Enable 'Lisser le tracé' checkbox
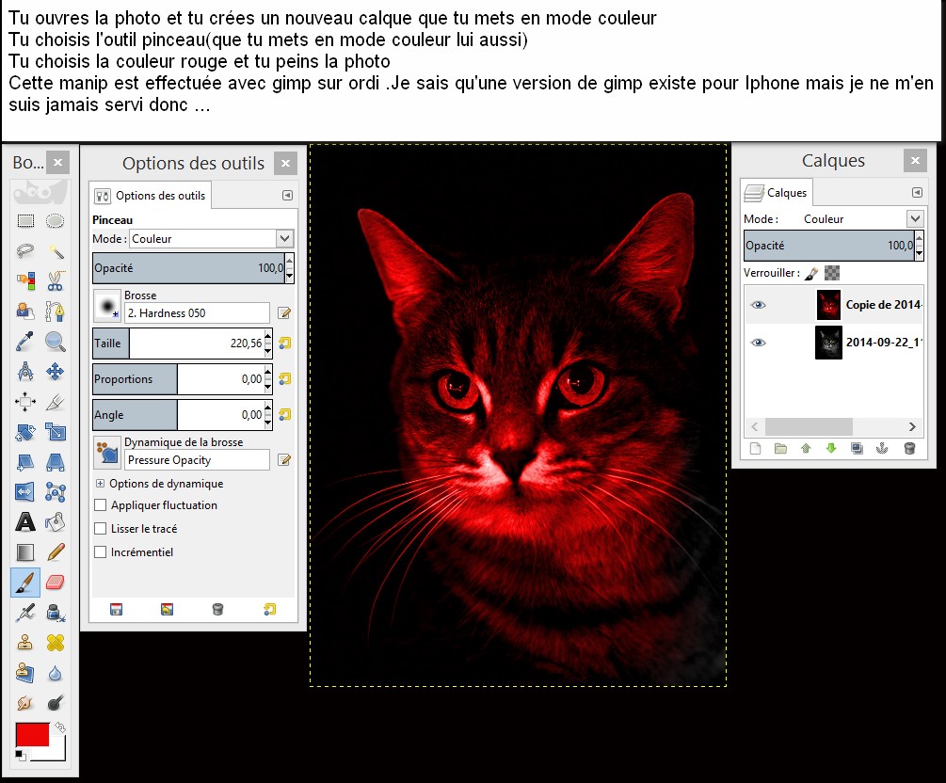The height and width of the screenshot is (783, 946). pyautogui.click(x=101, y=529)
